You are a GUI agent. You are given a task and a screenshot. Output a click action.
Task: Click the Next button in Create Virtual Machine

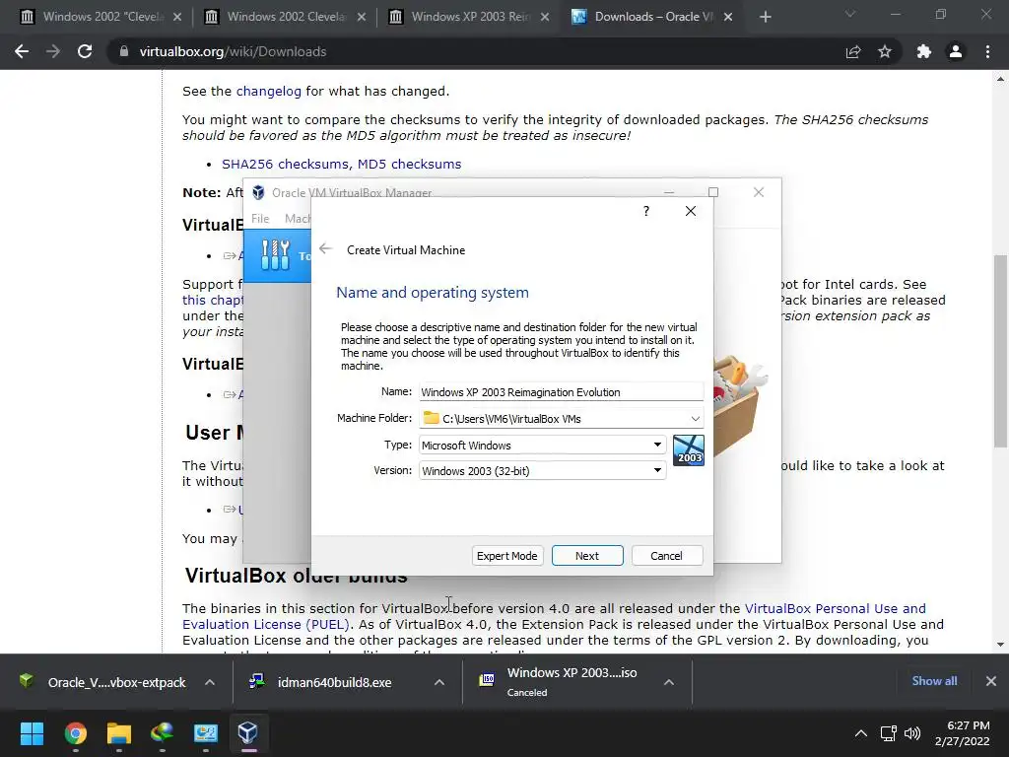point(587,556)
